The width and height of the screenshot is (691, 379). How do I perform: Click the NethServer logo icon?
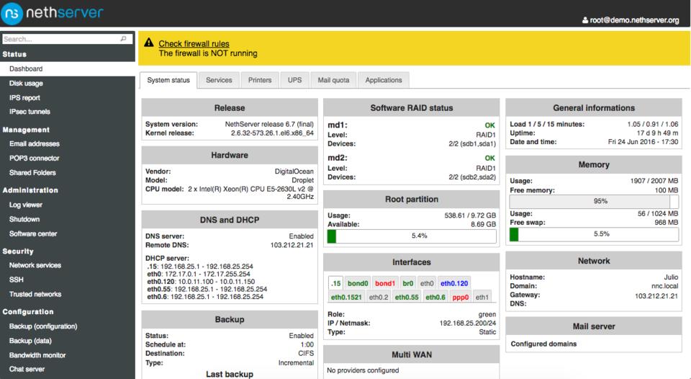click(13, 14)
